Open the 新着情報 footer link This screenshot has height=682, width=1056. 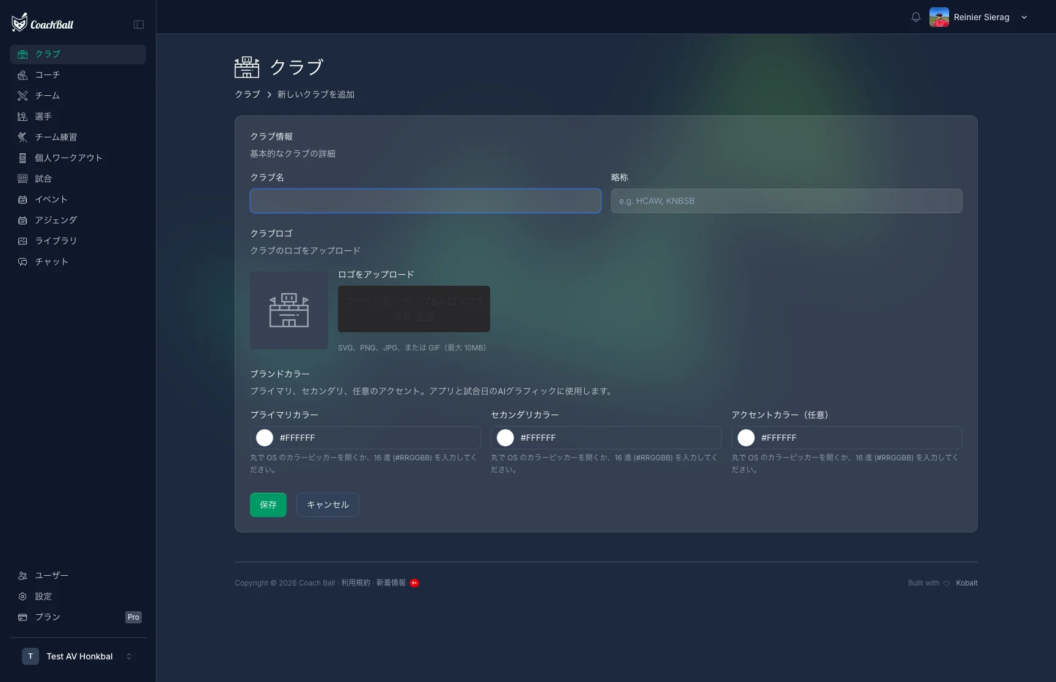(x=391, y=583)
